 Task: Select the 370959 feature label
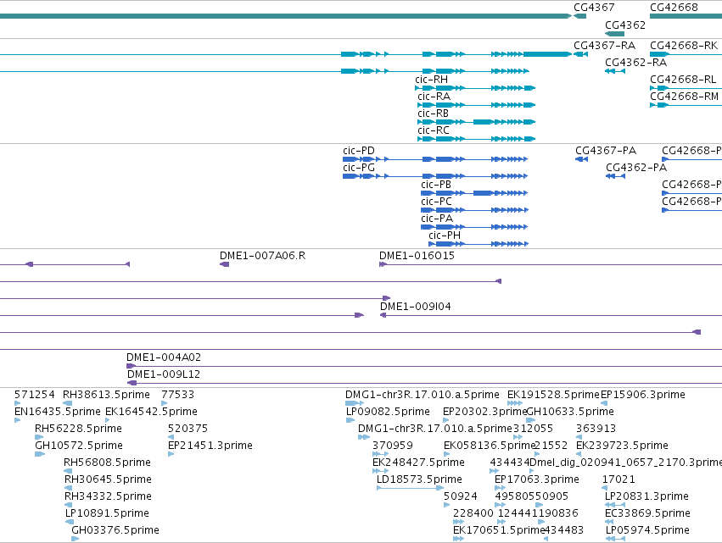[392, 446]
